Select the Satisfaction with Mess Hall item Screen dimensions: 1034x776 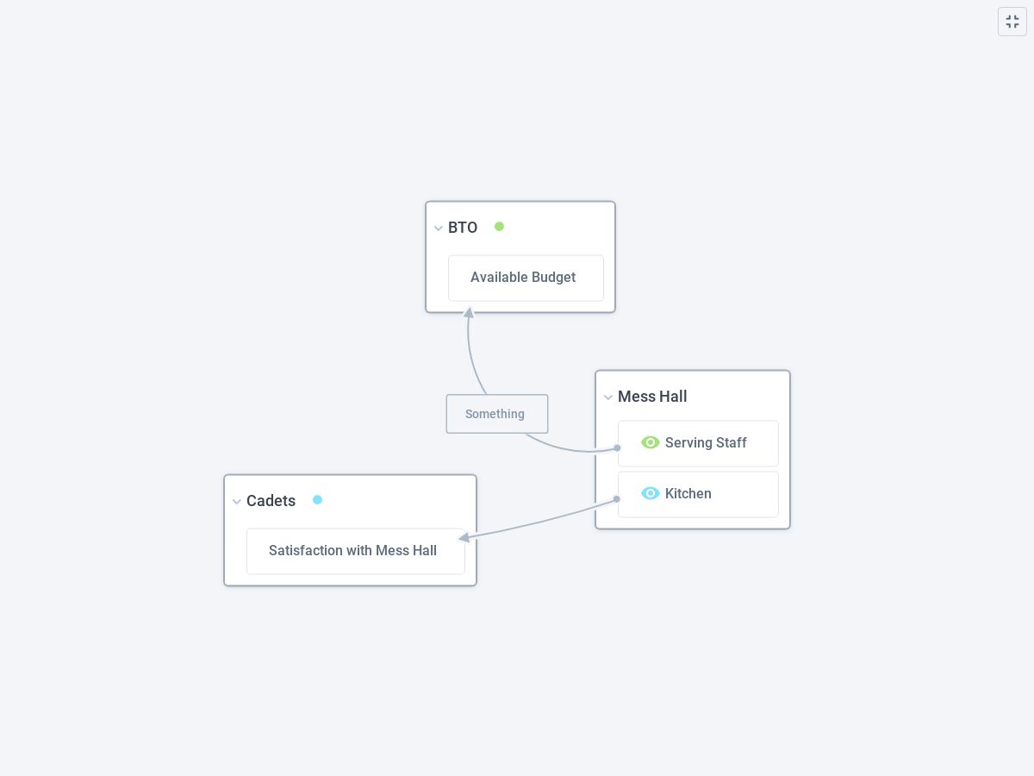pos(353,551)
